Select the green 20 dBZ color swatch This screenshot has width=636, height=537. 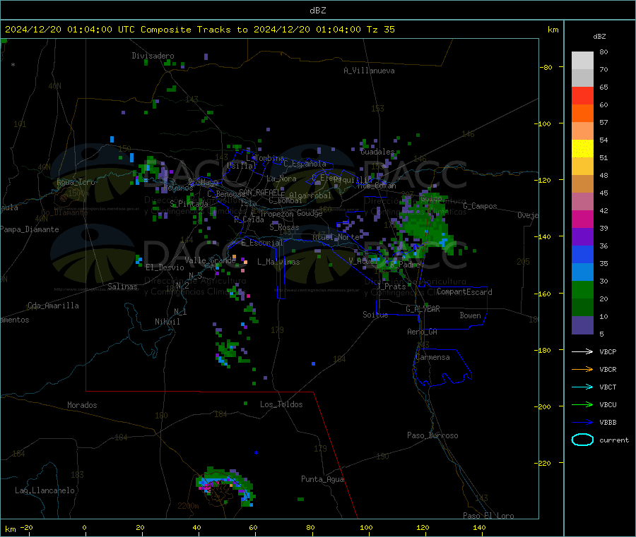point(582,289)
